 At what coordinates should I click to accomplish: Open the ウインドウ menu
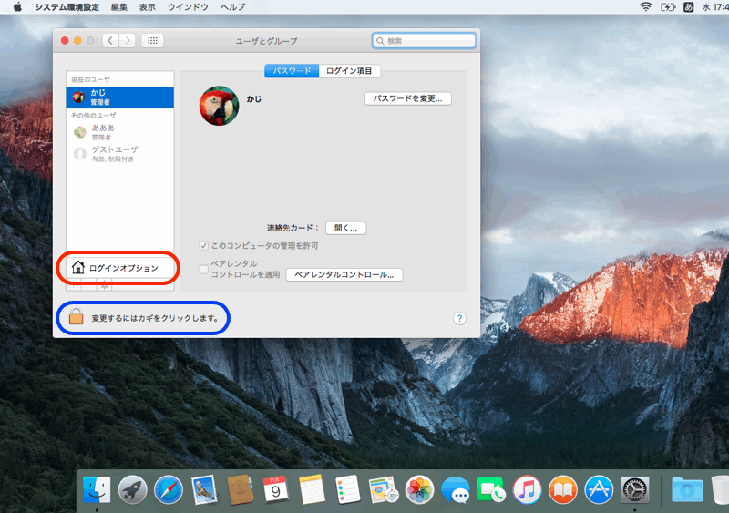pos(189,6)
